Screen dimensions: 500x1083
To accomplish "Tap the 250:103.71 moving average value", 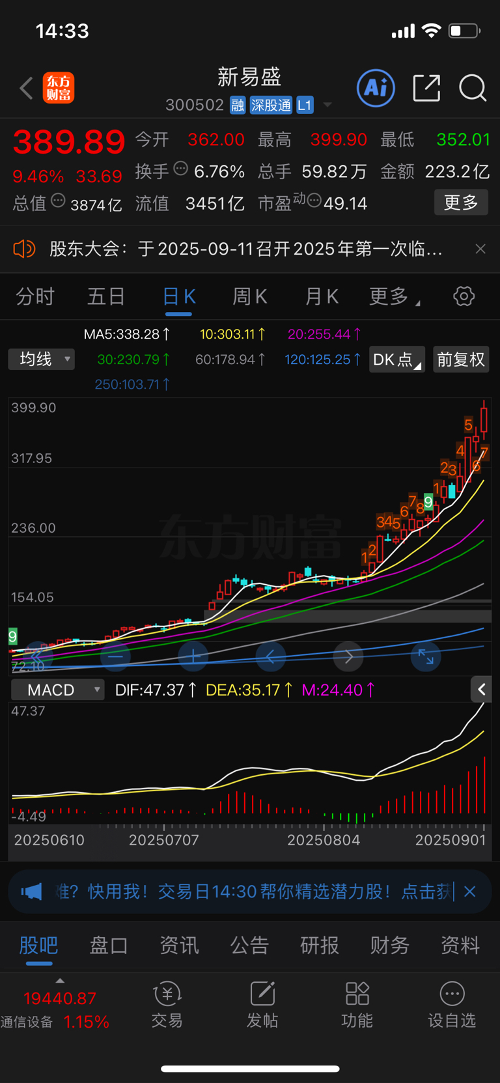I will [x=132, y=384].
